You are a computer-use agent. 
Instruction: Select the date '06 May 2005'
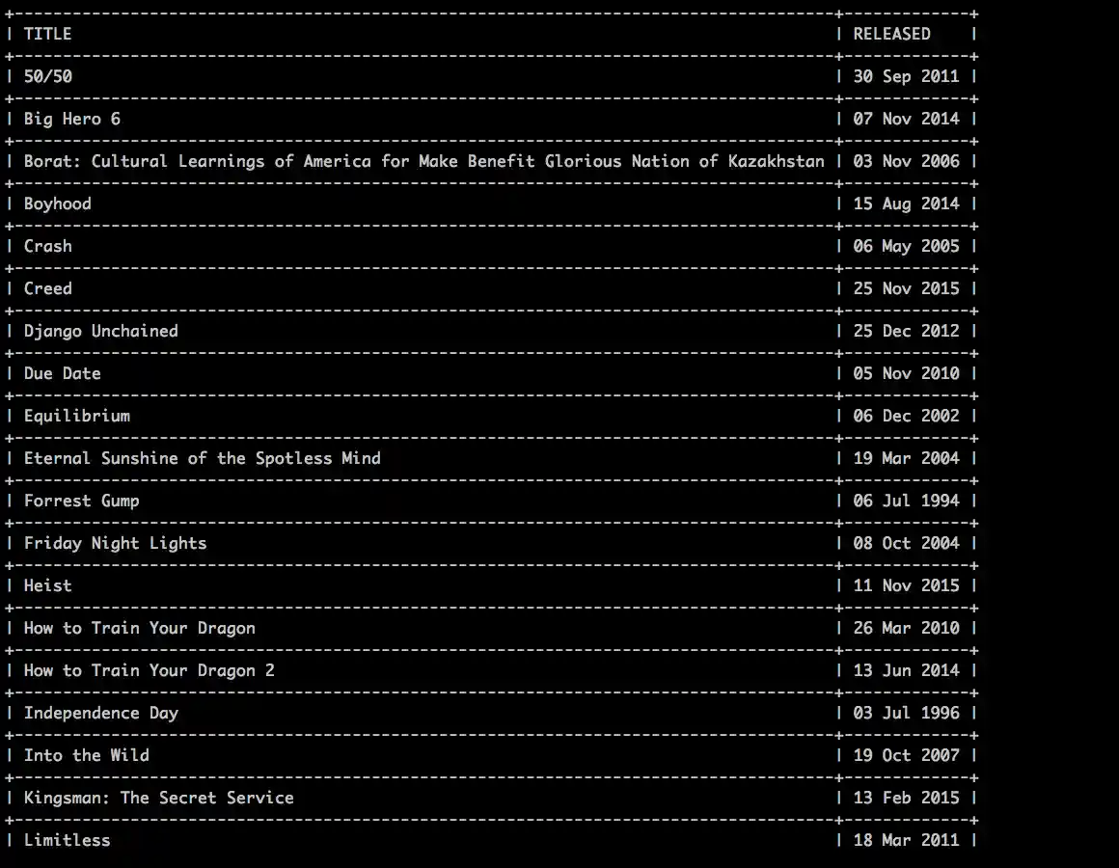pos(907,246)
